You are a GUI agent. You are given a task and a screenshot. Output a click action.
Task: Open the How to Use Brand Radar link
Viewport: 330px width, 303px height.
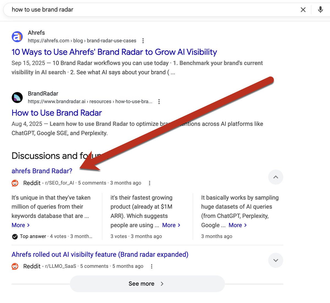(x=56, y=113)
